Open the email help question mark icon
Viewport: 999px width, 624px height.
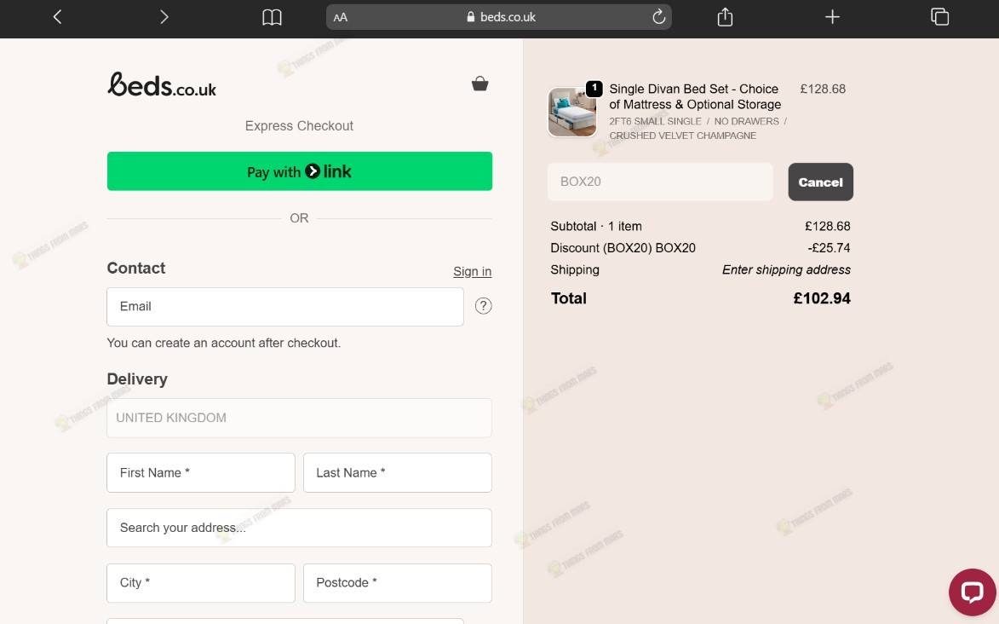[x=484, y=306]
